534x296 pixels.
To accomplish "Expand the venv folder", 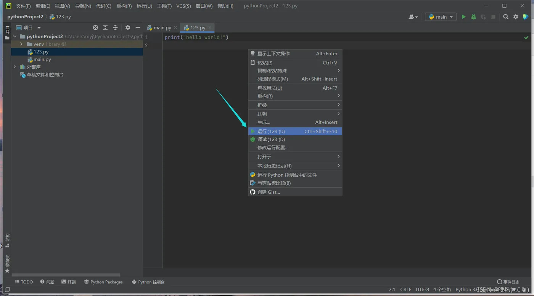I will pyautogui.click(x=22, y=44).
